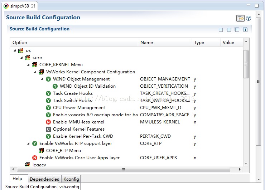Toggle N state of Enable MMU-less kernel
This screenshot has height=190, width=265.
coord(48,122)
